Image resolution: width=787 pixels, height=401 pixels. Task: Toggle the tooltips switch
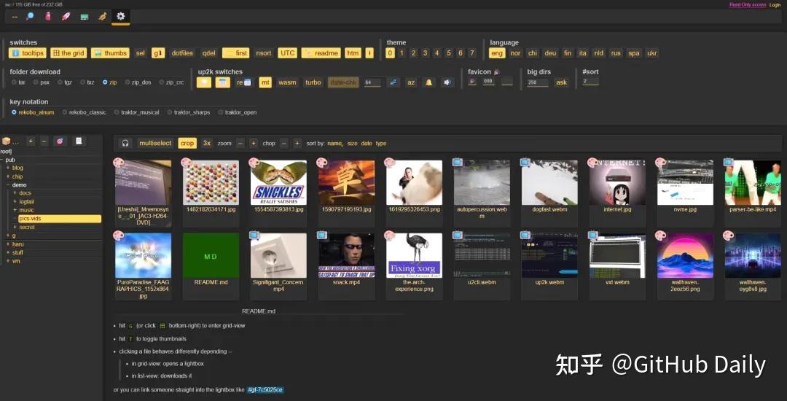click(x=28, y=53)
